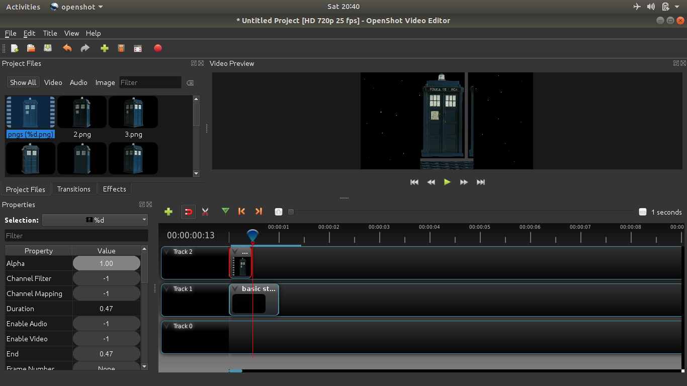
Task: Open the clip menu arrow on Track 2
Action: 235,251
